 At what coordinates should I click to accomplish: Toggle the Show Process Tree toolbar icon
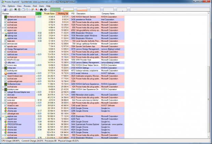coord(19,10)
